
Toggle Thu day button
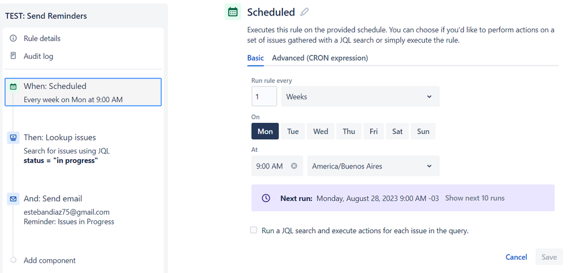pos(349,132)
